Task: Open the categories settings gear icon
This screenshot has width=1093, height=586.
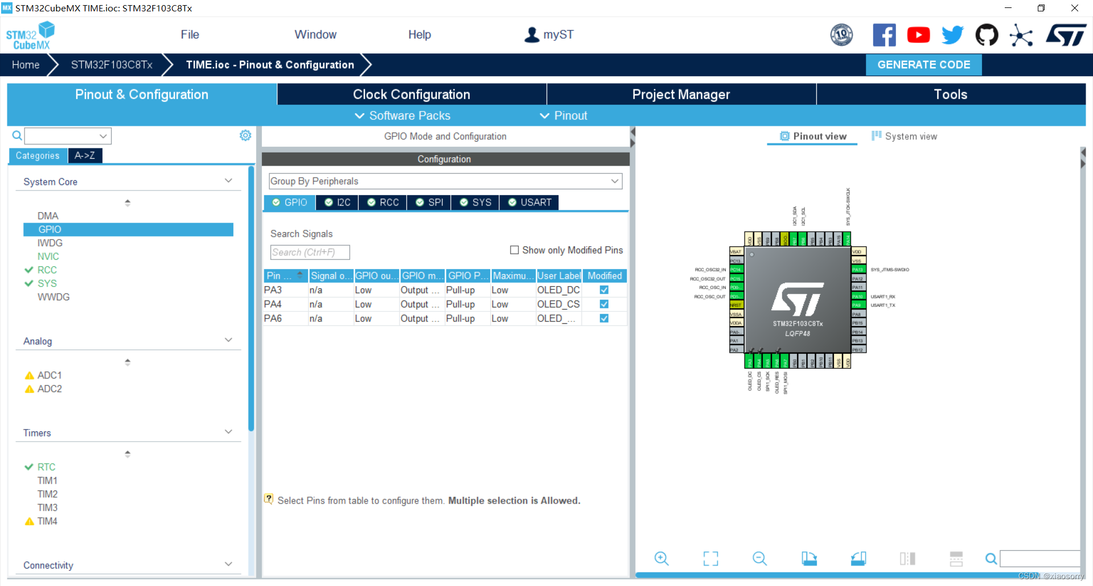Action: (x=245, y=135)
